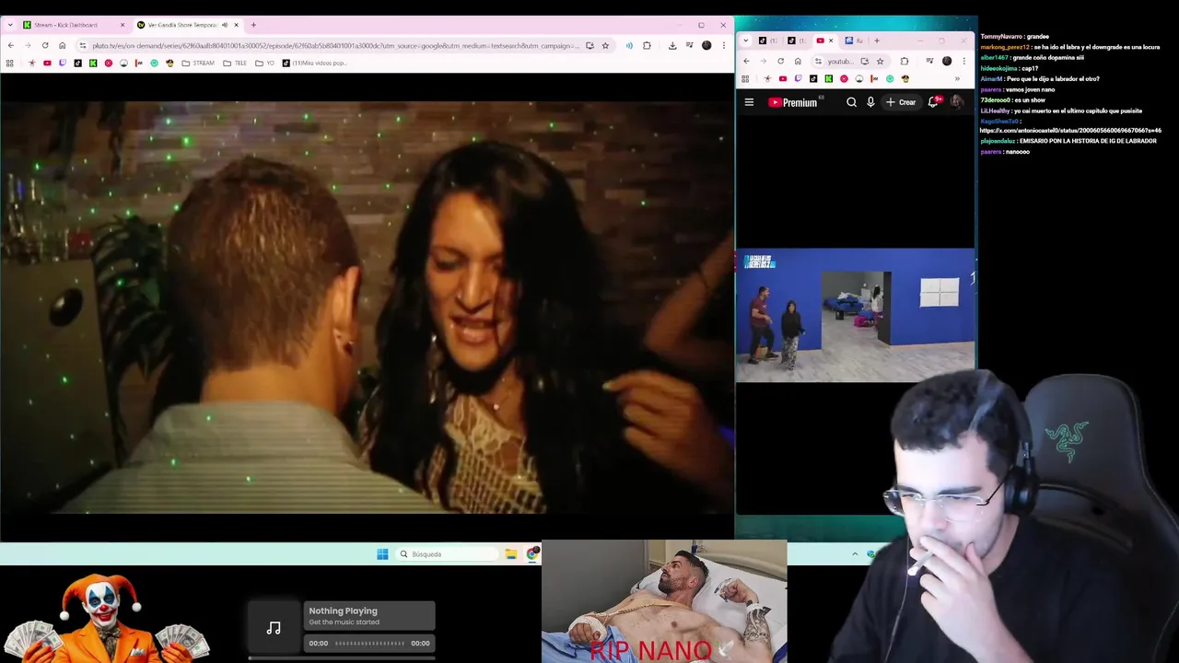
Task: Expand the TELE bookmarks folder
Action: (235, 64)
